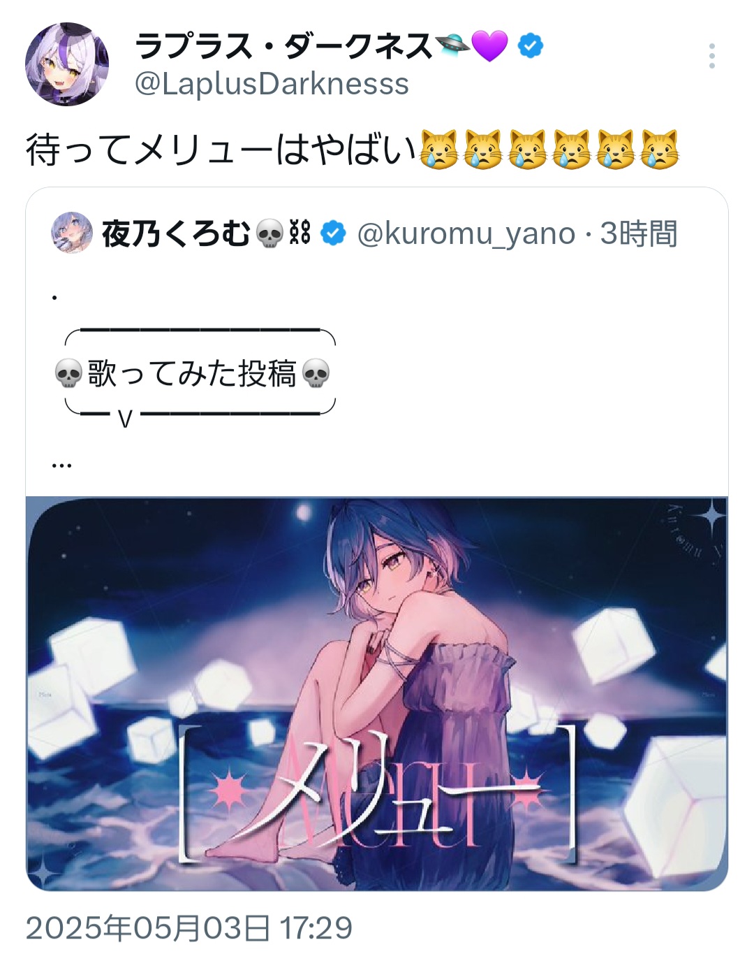Open the メリュー cover art thumbnail

point(377,693)
